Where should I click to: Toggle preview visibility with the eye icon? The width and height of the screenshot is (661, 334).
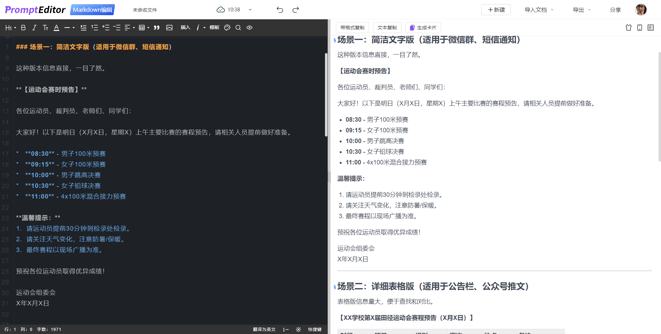click(250, 28)
